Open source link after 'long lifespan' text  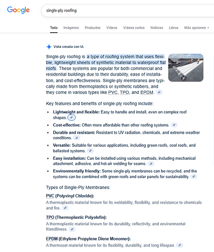[x=180, y=245]
